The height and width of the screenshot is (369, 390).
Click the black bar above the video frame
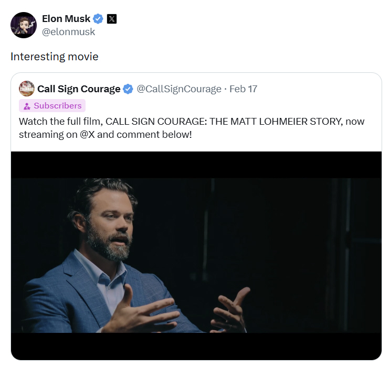[x=196, y=165]
